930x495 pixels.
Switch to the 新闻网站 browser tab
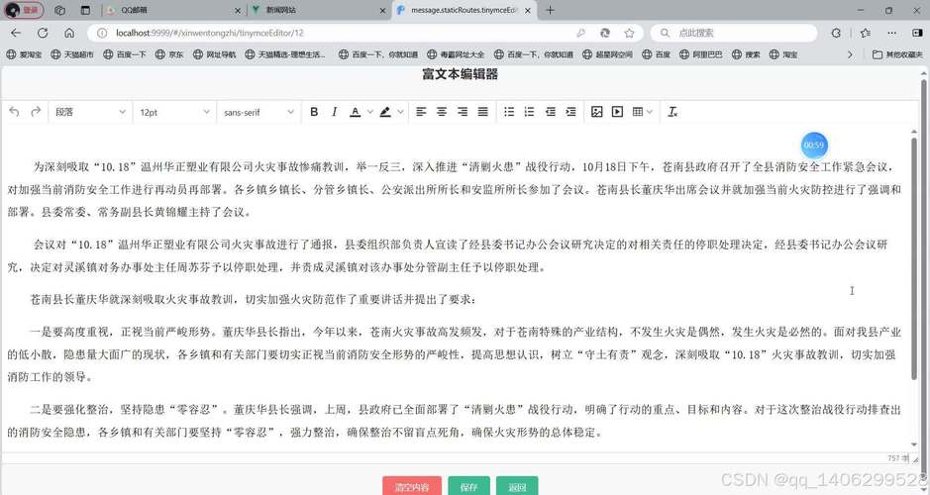coord(317,11)
